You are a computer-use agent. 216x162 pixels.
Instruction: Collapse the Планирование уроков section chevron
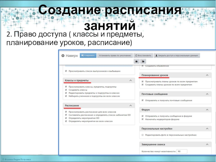coord(207,75)
